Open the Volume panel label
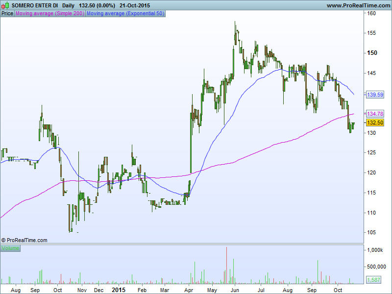The height and width of the screenshot is (294, 392). coord(10,248)
